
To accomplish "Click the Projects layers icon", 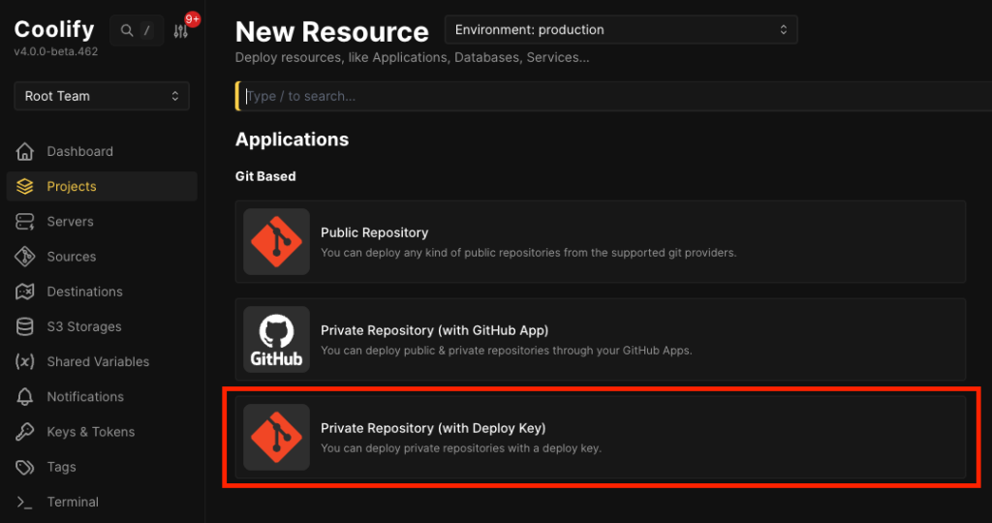I will [x=24, y=187].
